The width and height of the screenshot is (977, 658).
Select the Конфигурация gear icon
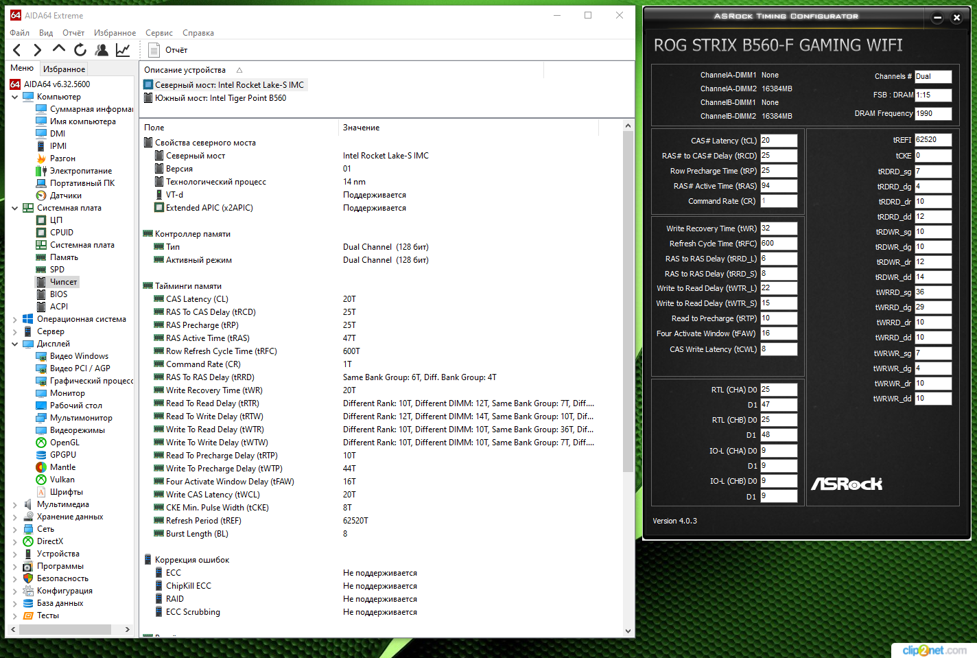pyautogui.click(x=28, y=591)
